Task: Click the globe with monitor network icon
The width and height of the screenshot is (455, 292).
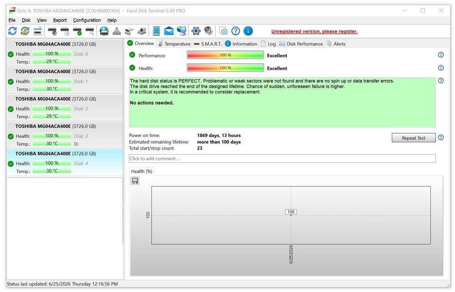Action: click(182, 31)
